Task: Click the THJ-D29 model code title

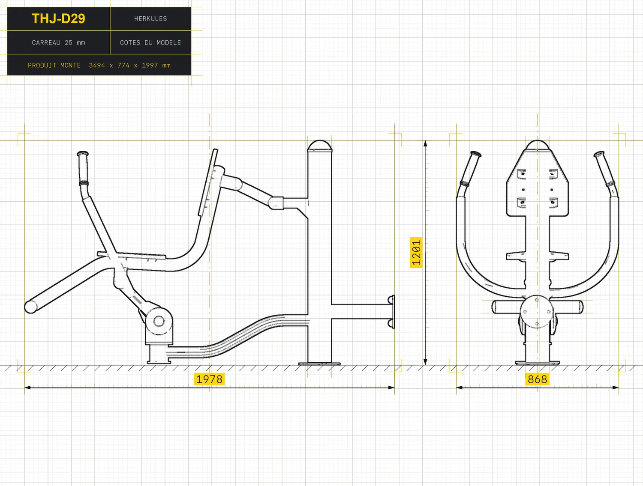Action: [58, 19]
